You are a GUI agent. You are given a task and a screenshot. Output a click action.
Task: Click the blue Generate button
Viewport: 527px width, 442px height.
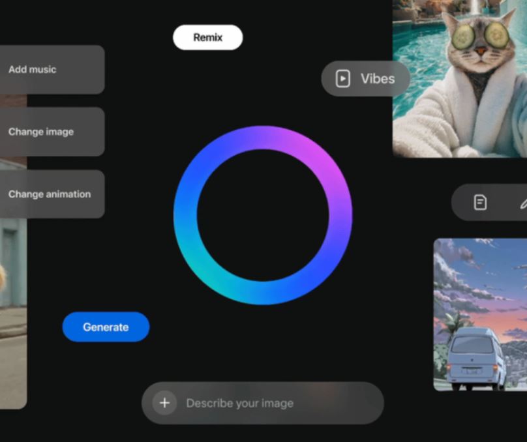click(x=106, y=327)
